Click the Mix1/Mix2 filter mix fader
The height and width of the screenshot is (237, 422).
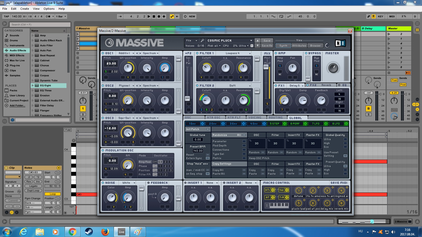click(x=266, y=67)
